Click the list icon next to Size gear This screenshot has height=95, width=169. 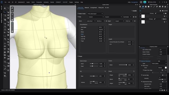[136, 17]
